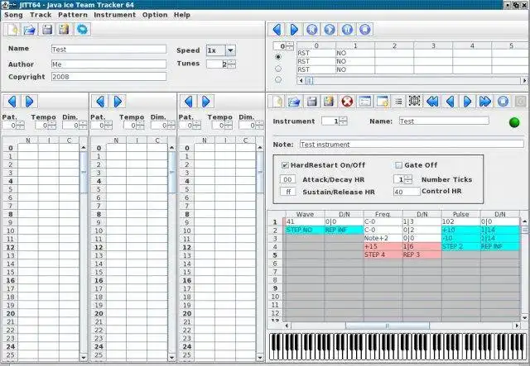Click the Attack/Decay HR value field

click(287, 179)
